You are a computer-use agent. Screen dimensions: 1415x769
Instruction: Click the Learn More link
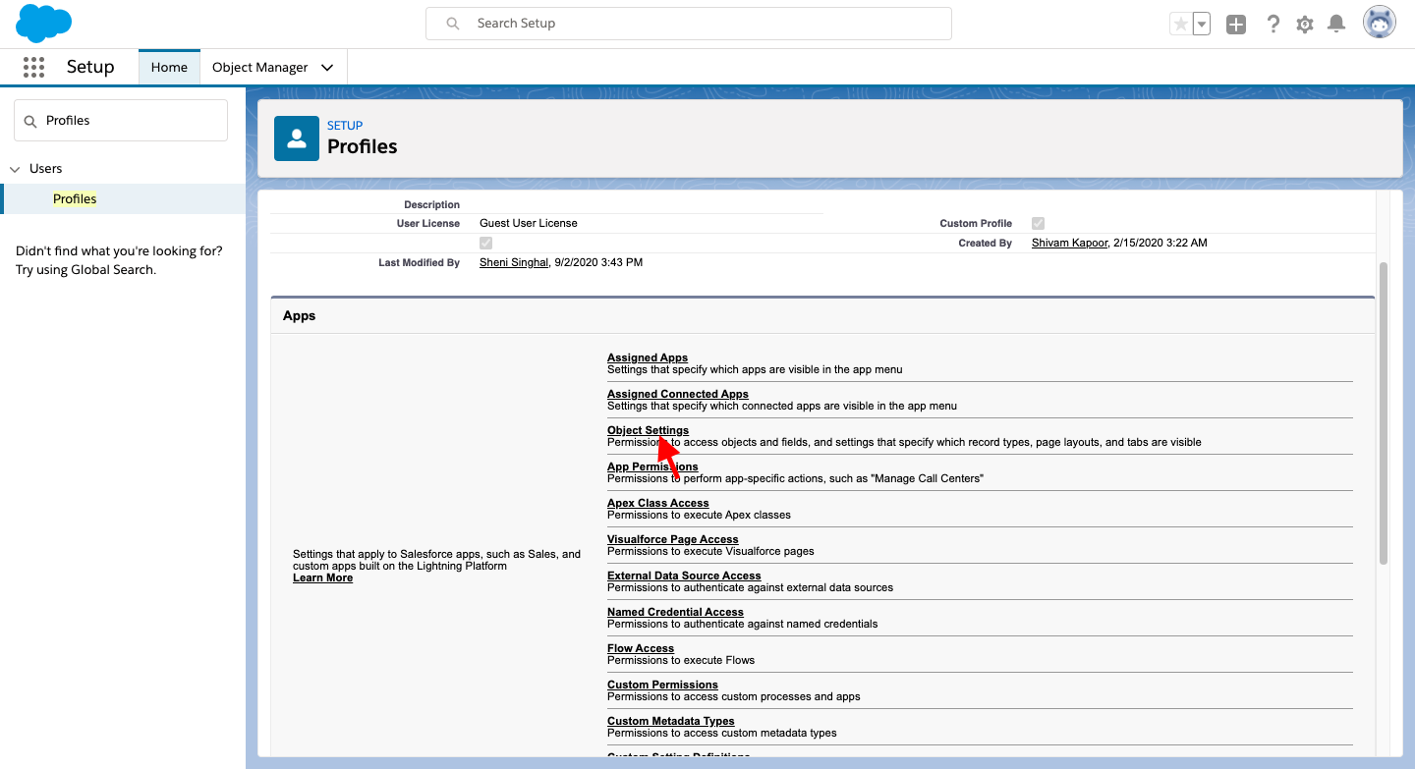point(322,577)
